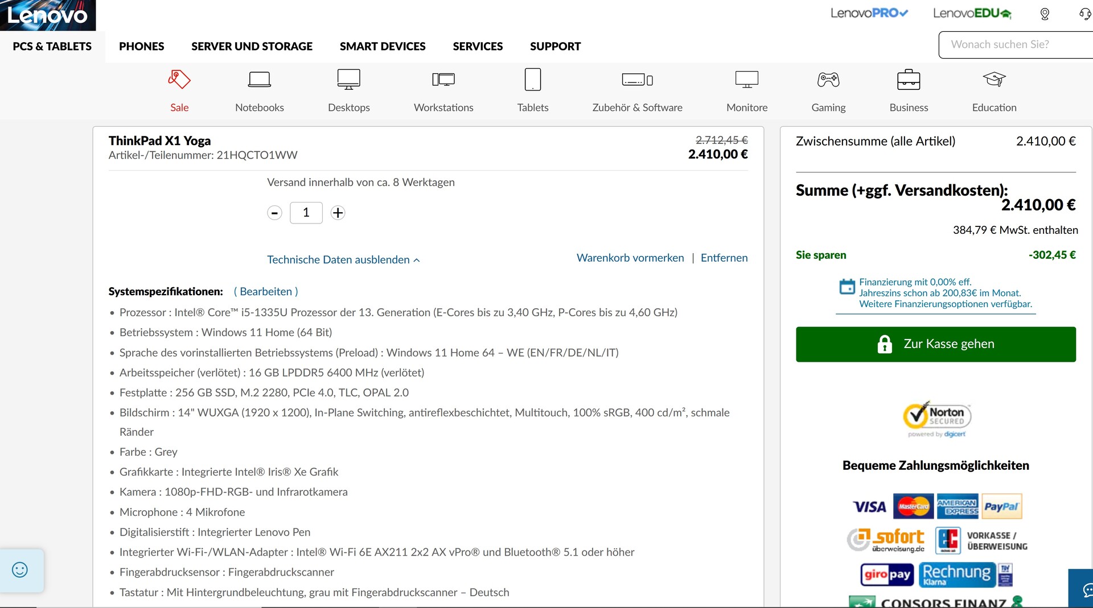Click the Wonach suchen Sie search field

(1013, 44)
